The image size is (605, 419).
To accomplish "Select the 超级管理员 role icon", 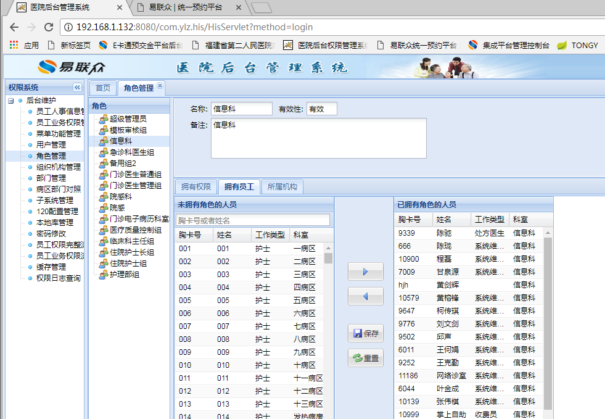I will point(104,119).
